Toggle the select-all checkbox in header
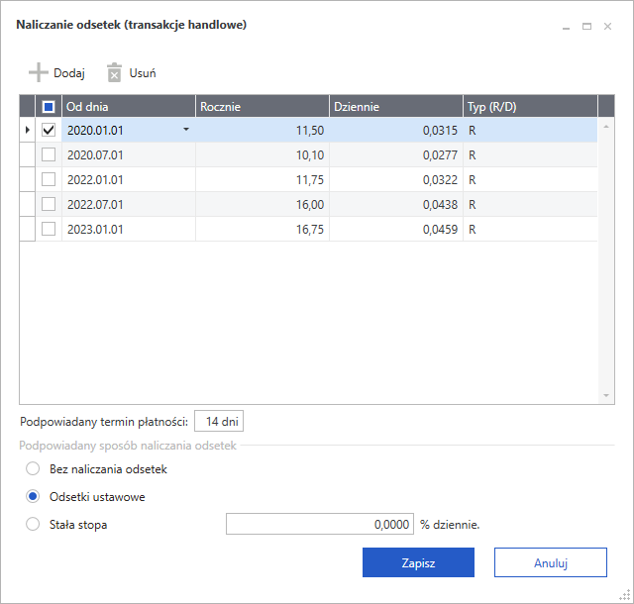Screen dimensions: 634x604 coord(49,106)
